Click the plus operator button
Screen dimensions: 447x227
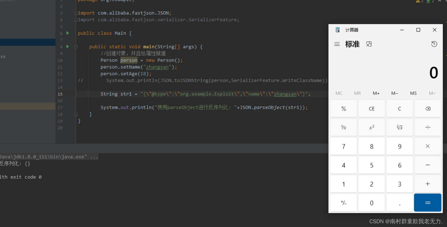pos(428,184)
